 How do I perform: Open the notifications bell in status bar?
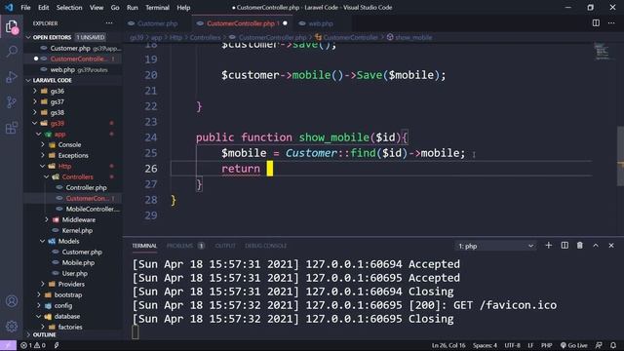click(x=613, y=345)
